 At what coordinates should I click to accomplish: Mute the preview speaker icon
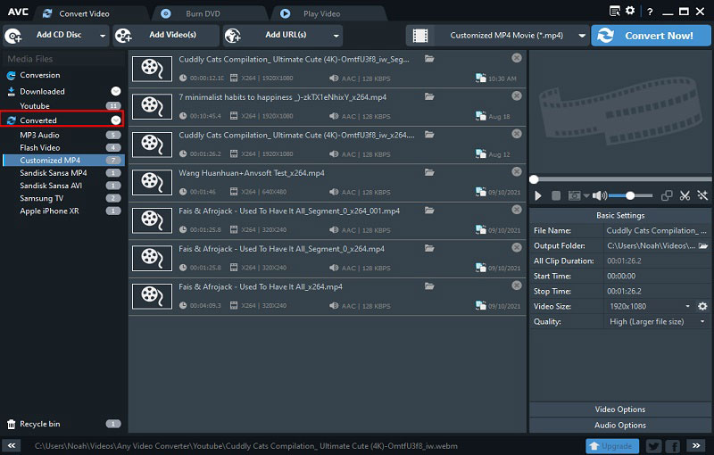coord(599,195)
